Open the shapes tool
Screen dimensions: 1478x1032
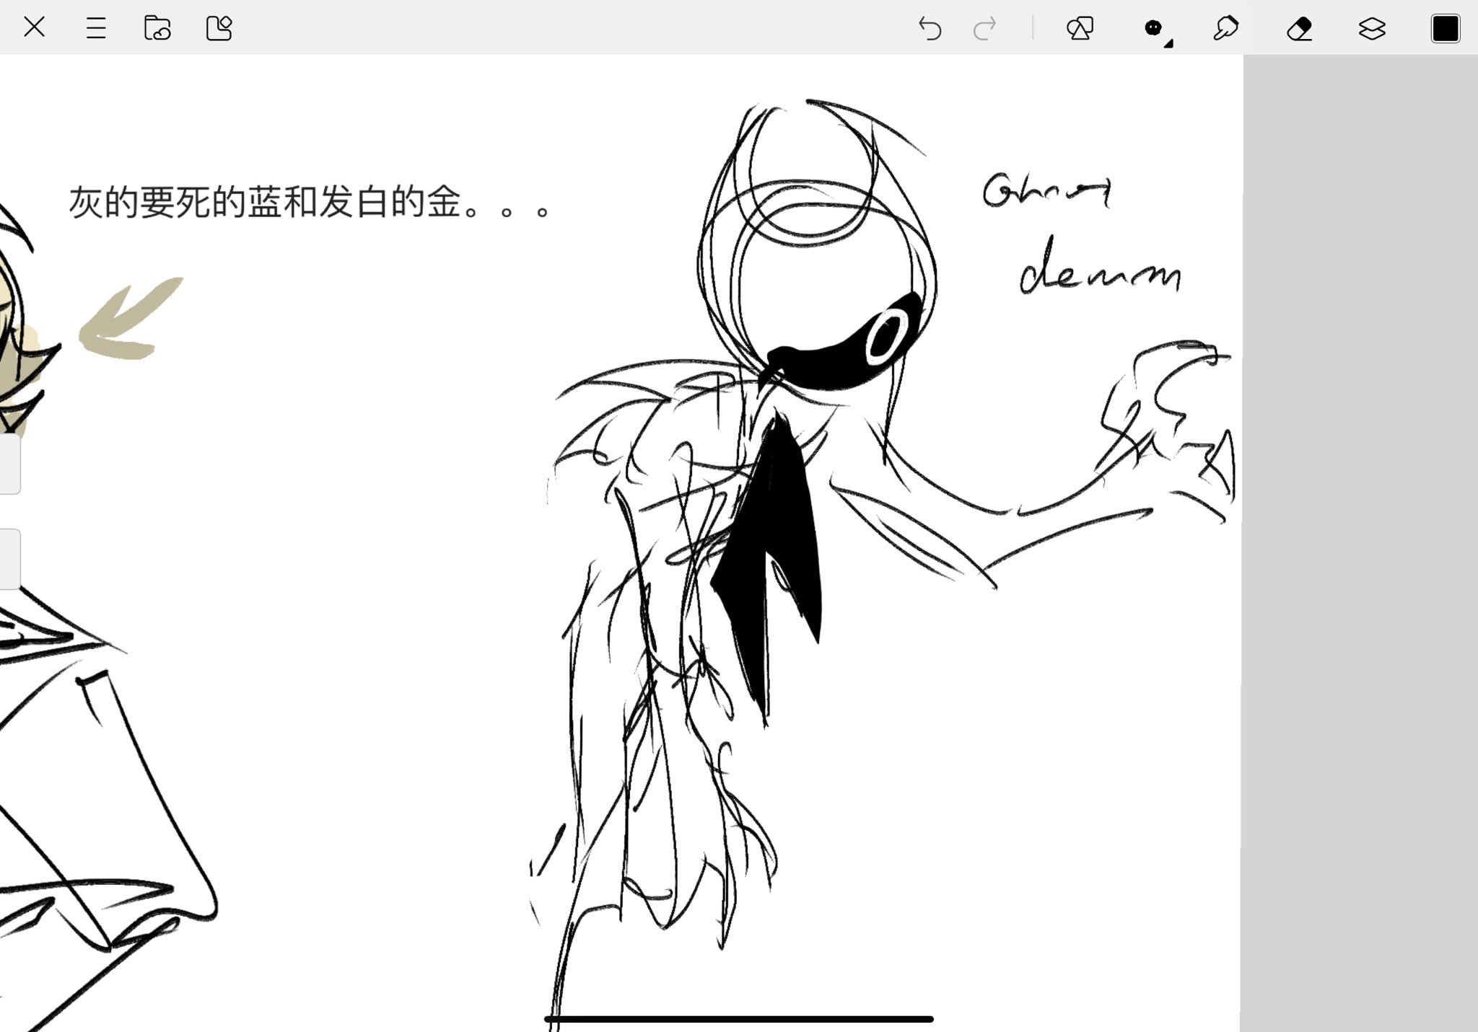pyautogui.click(x=1080, y=29)
